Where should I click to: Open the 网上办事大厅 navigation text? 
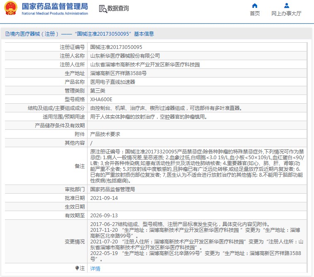coord(286,13)
